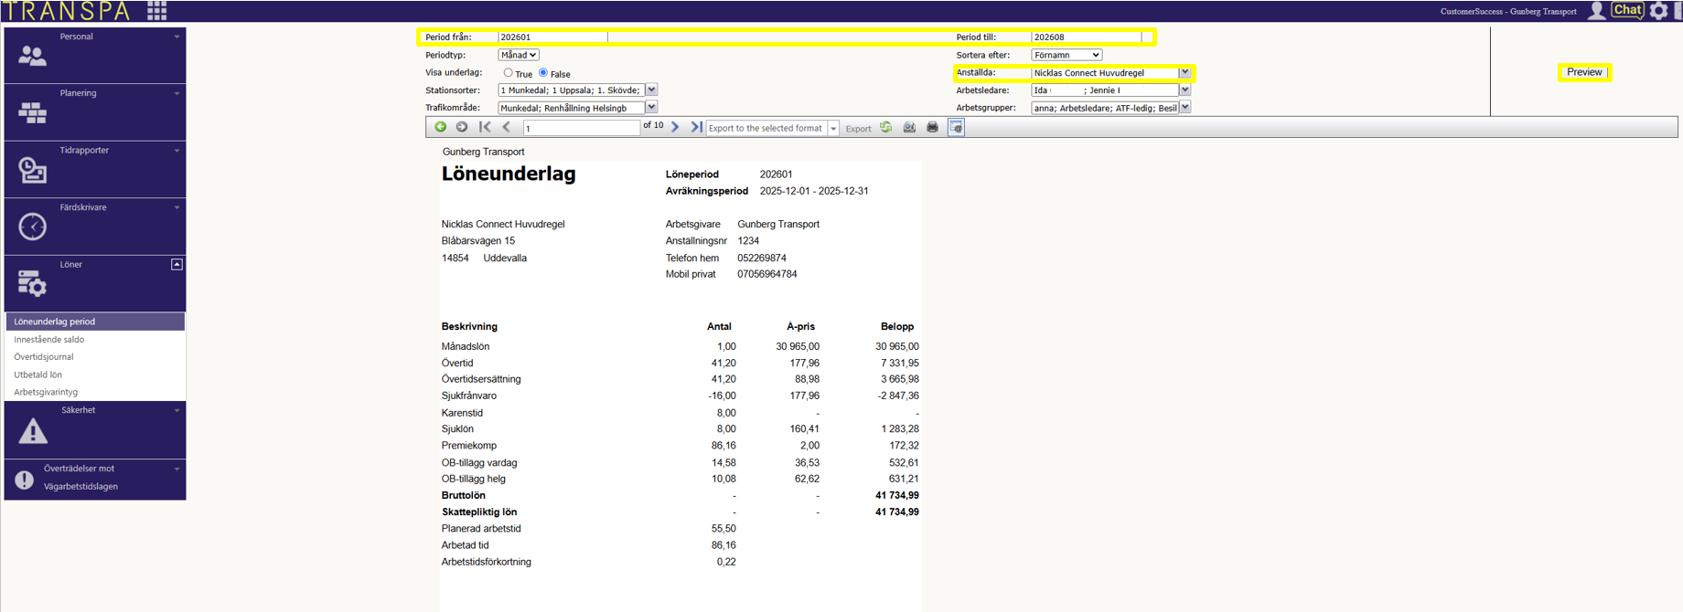This screenshot has height=612, width=1683.
Task: Open the Trafikområde dropdown arrow
Action: click(x=651, y=107)
